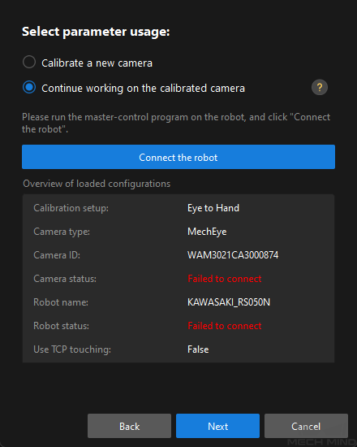Viewport: 357px width, 447px height.
Task: Click the MechEye camera type value
Action: (x=207, y=232)
